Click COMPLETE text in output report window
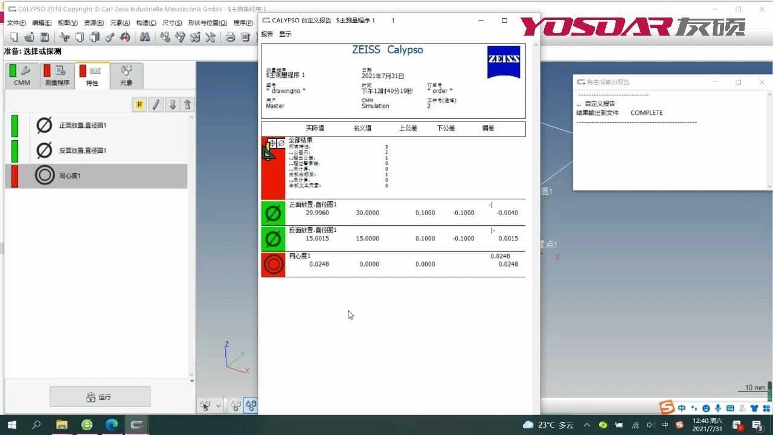 tap(647, 113)
